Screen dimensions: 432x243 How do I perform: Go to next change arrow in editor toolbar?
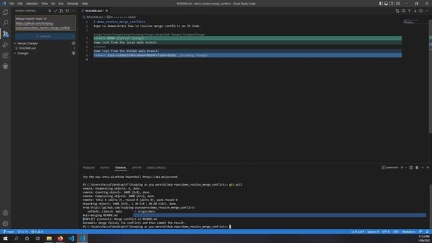point(415,11)
